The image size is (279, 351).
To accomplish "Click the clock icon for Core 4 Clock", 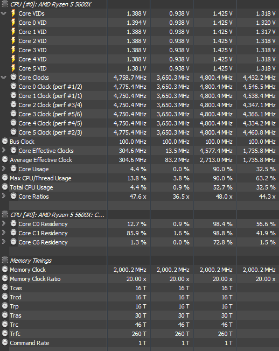I will pyautogui.click(x=13, y=123).
